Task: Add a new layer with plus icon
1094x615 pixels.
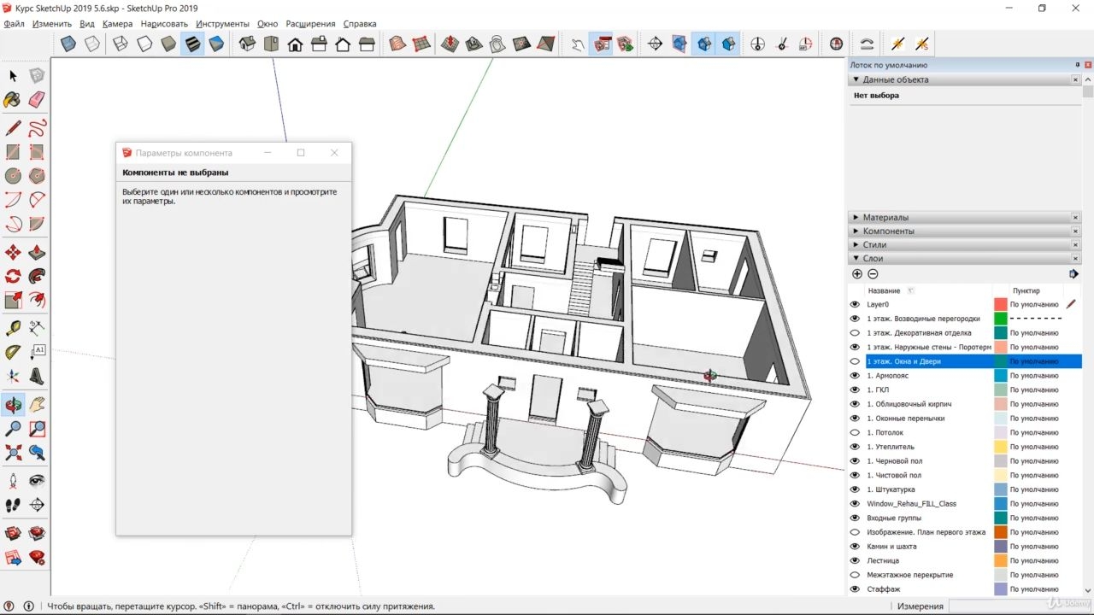Action: point(857,274)
